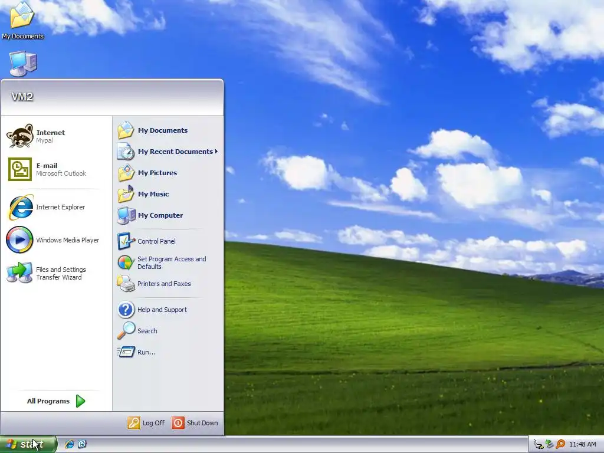Open My Documents desktop shortcut

pyautogui.click(x=22, y=20)
